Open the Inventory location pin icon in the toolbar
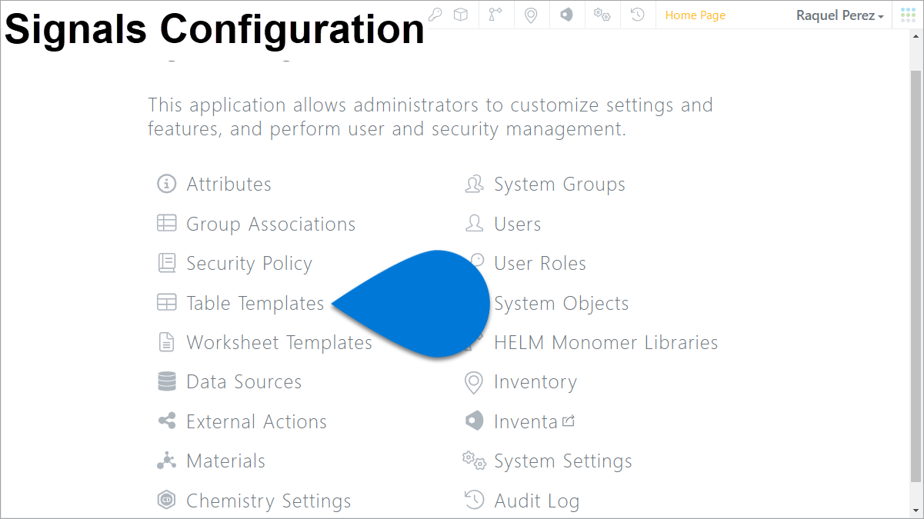924x519 pixels. click(x=531, y=15)
